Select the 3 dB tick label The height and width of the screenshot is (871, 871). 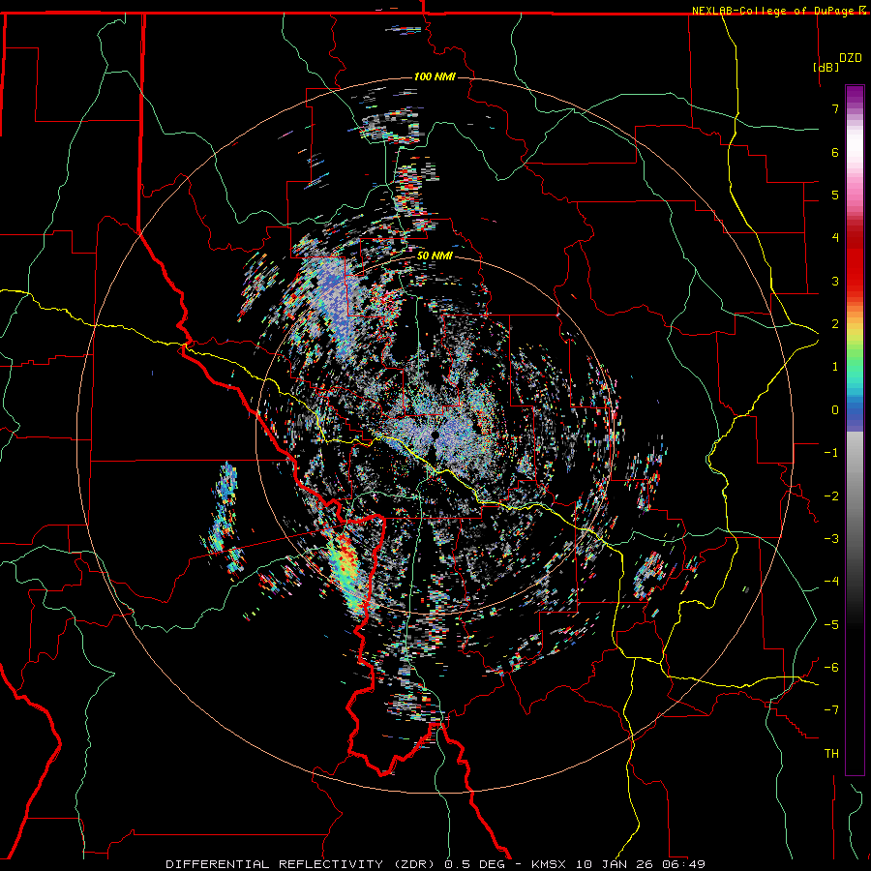tap(835, 281)
